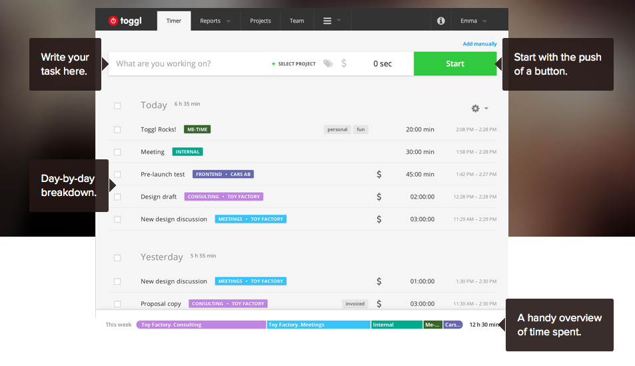
Task: Click CONSULTING • TOY FACTORY label on Proposal copy
Action: tap(228, 303)
